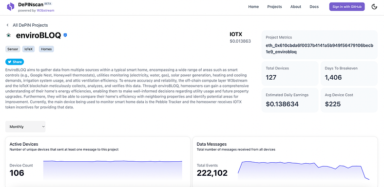
Task: Click the Twitter Share button
Action: (15, 62)
